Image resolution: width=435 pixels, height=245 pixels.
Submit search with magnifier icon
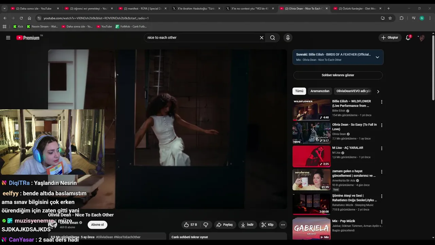(273, 38)
